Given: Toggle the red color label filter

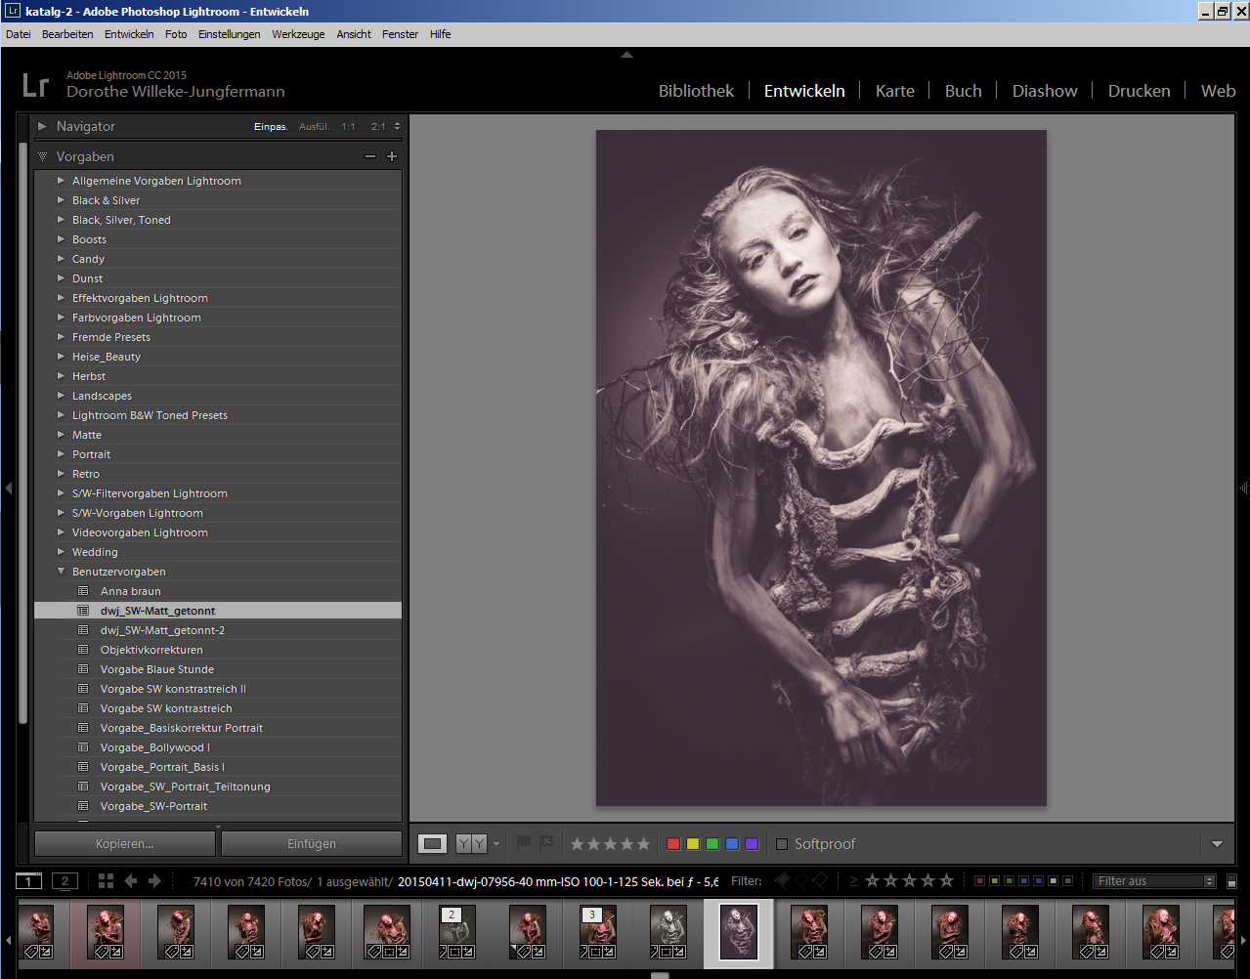Looking at the screenshot, I should coord(979,880).
